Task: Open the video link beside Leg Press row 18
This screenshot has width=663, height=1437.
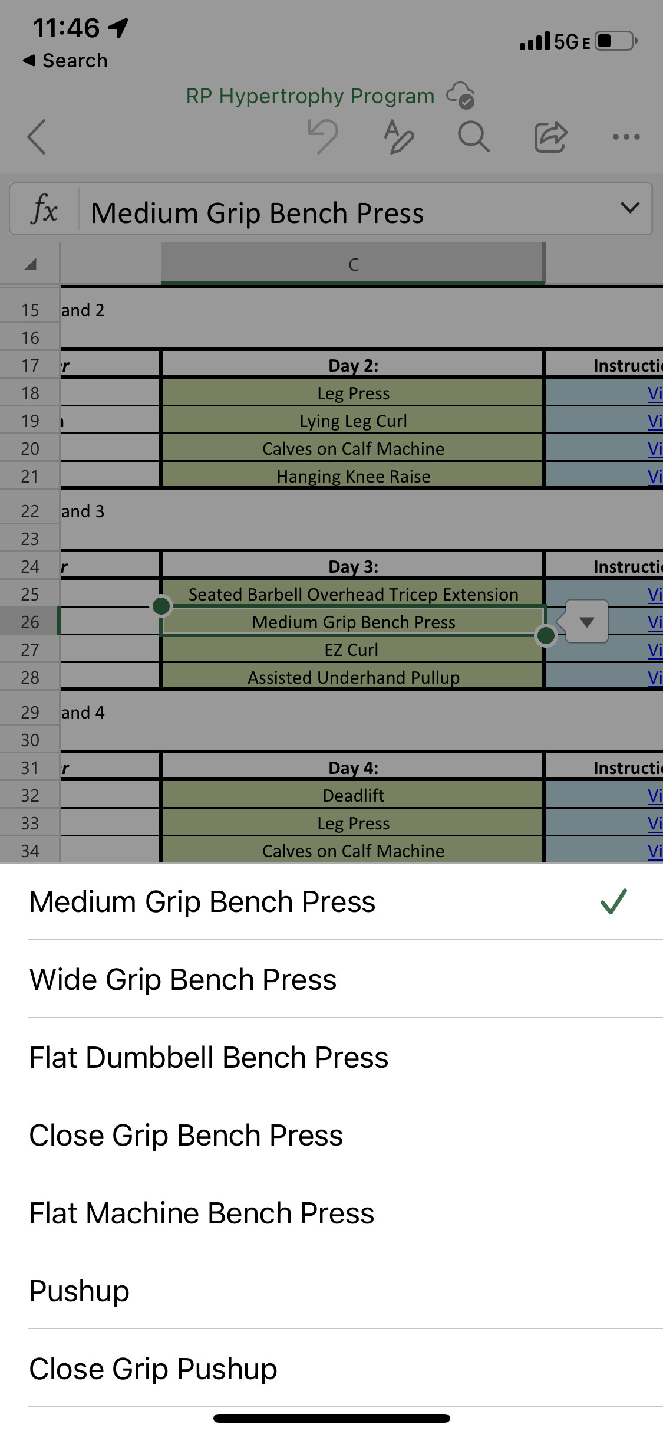Action: coord(654,393)
